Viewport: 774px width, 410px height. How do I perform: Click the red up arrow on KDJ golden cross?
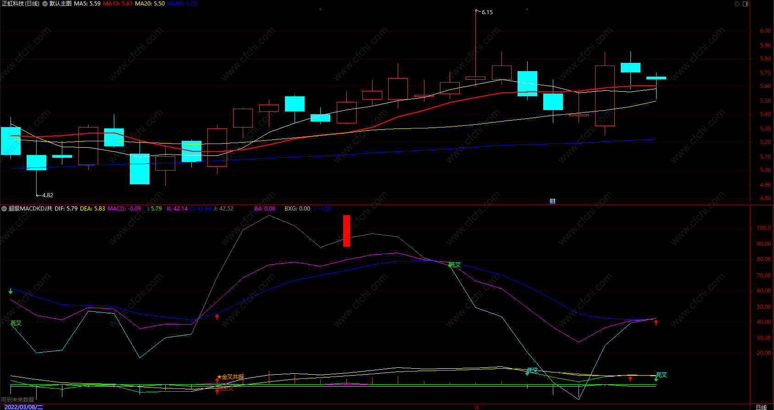[217, 316]
